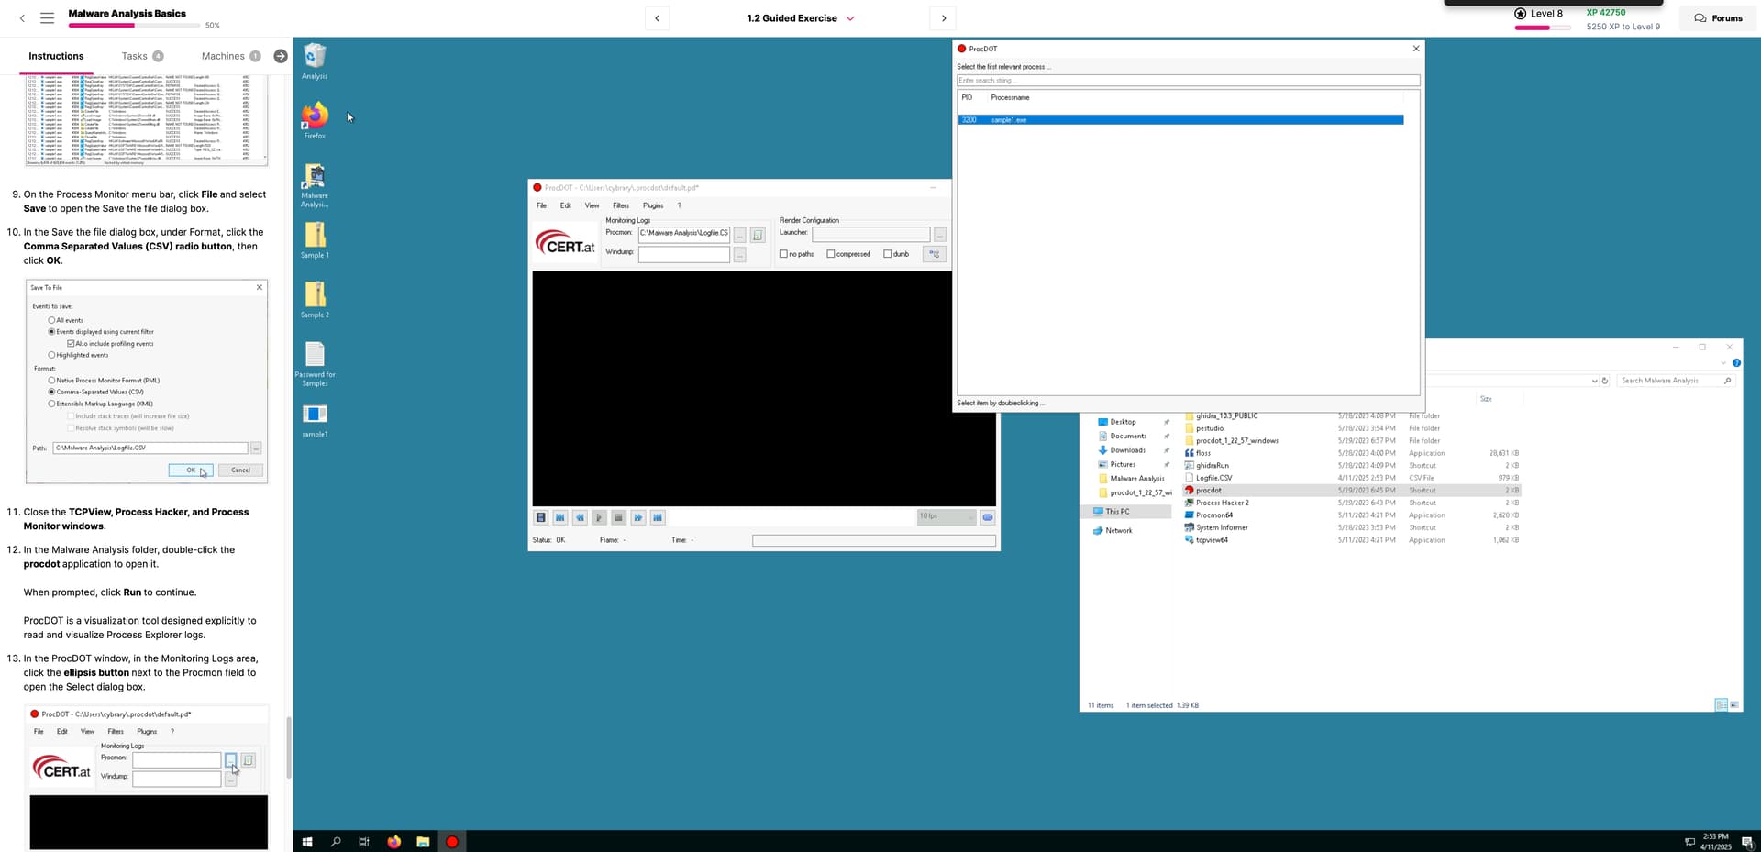Select the Malware Analysis desktop shortcut
Image resolution: width=1761 pixels, height=852 pixels.
315,185
